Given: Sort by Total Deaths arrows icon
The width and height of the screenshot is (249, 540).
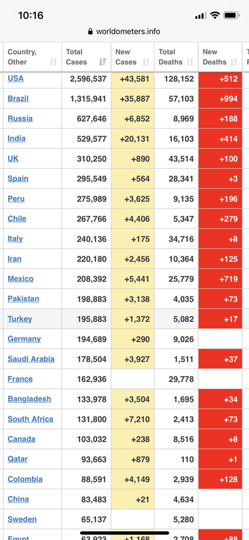Looking at the screenshot, I should tap(190, 62).
